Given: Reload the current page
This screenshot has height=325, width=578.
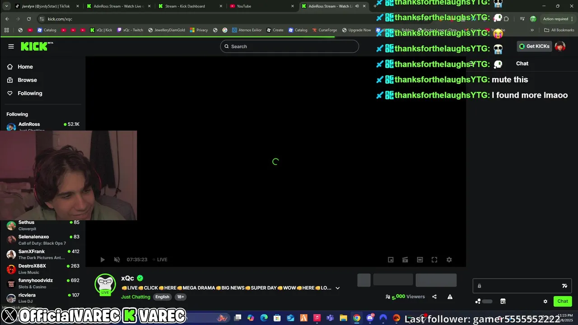Looking at the screenshot, I should tap(29, 19).
